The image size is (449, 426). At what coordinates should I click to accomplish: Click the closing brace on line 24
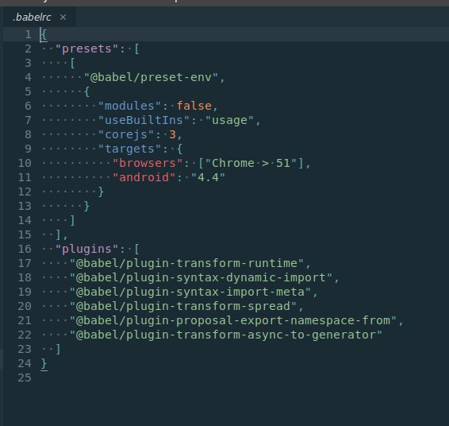pos(44,364)
